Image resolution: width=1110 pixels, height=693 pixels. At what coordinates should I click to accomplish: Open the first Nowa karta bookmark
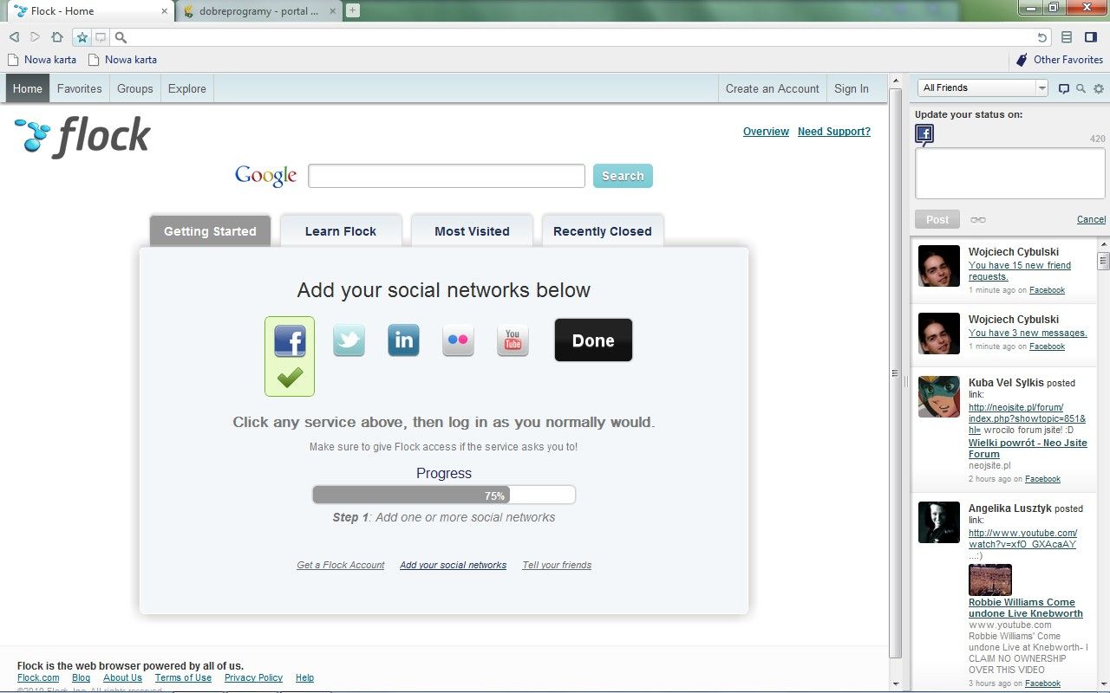(42, 60)
